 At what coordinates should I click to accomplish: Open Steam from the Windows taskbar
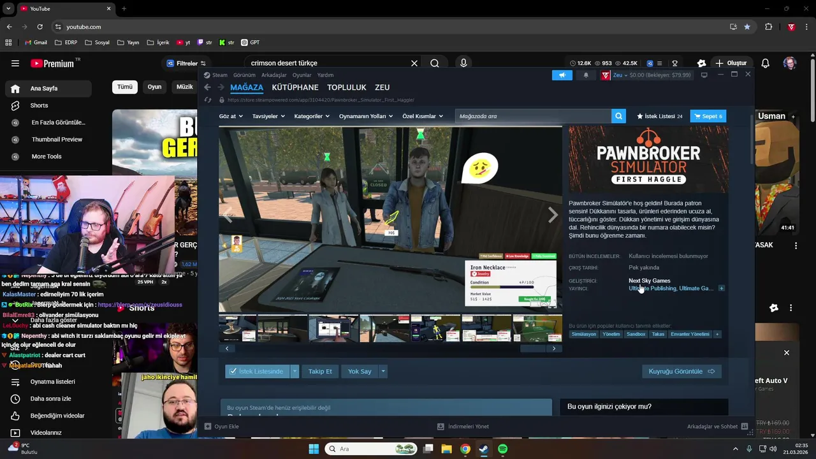pyautogui.click(x=484, y=449)
